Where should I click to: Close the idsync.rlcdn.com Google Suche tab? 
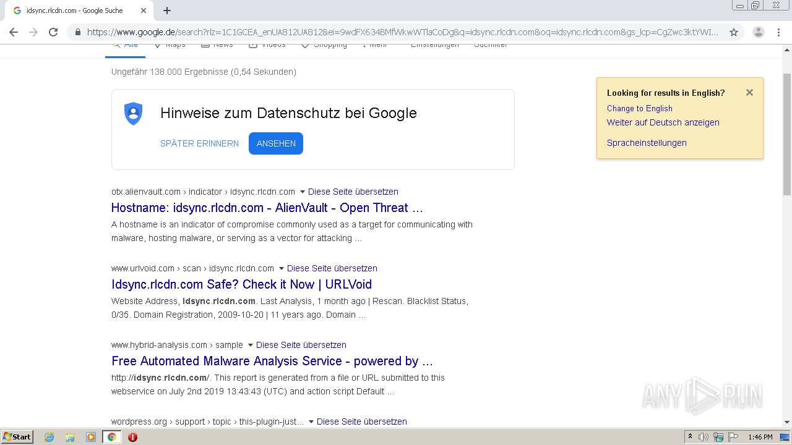coord(143,11)
